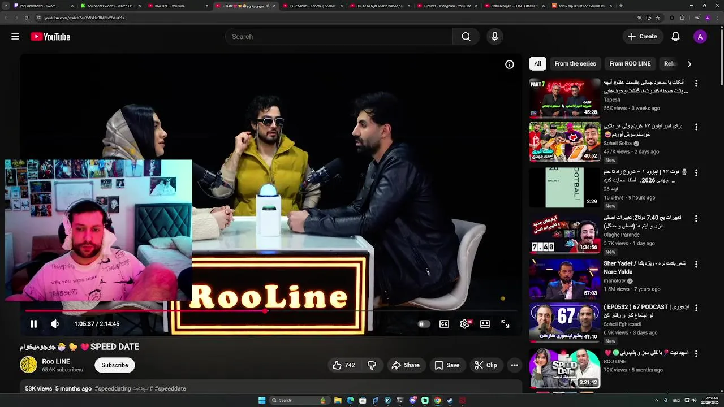This screenshot has height=407, width=724.
Task: Open the player settings gear
Action: point(465,324)
